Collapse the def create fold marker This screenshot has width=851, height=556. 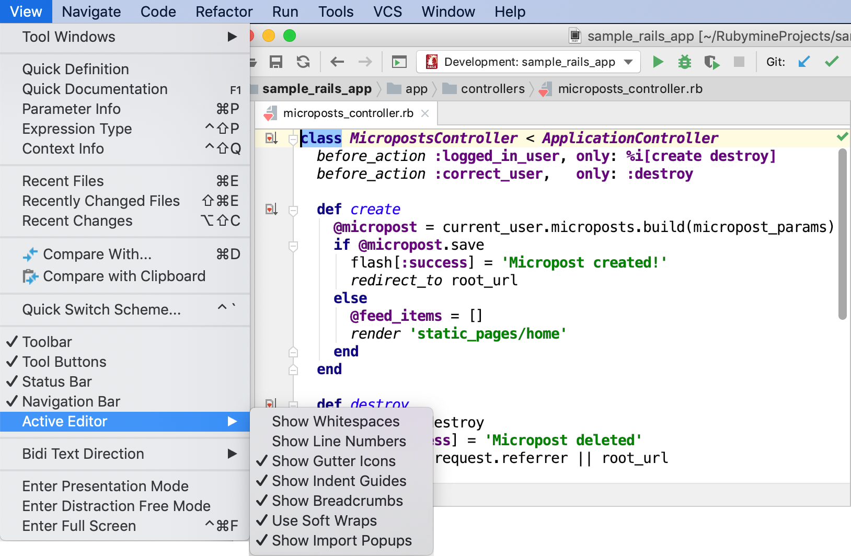tap(293, 210)
